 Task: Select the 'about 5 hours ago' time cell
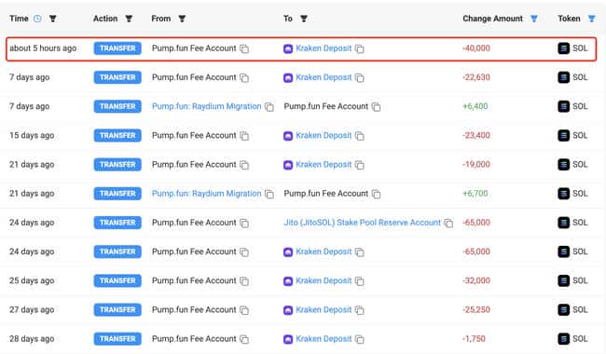43,48
